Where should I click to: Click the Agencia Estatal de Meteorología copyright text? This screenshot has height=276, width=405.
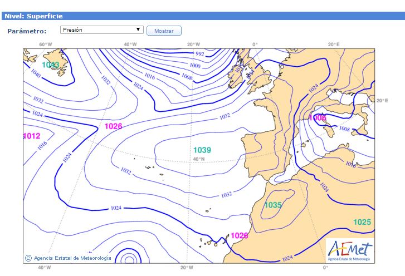coord(72,258)
